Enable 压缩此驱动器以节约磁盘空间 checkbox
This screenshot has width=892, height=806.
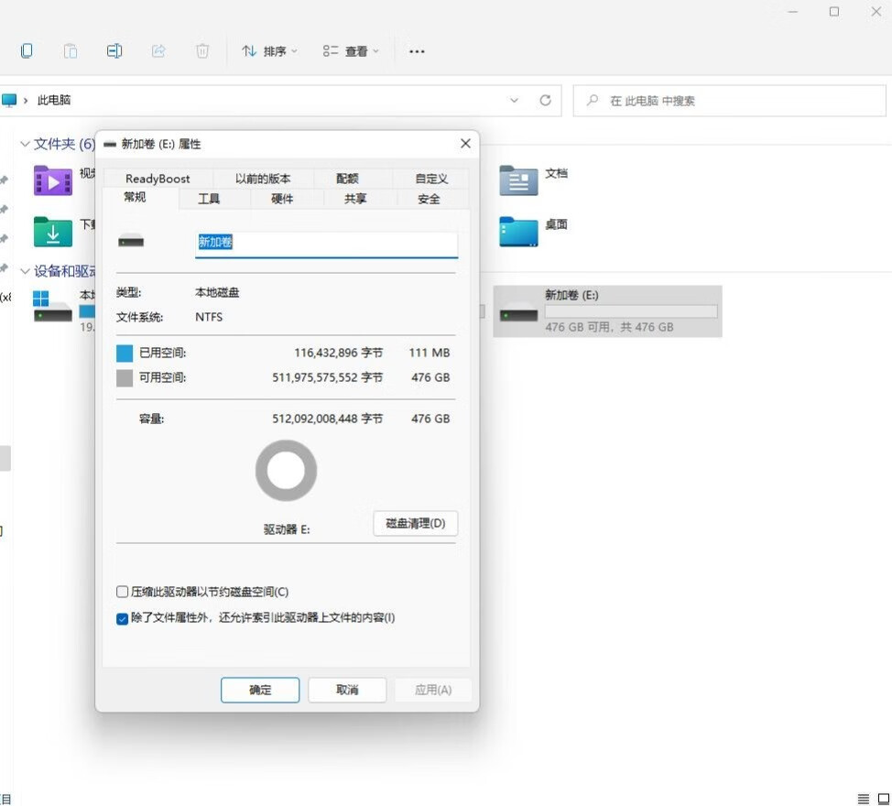[122, 592]
